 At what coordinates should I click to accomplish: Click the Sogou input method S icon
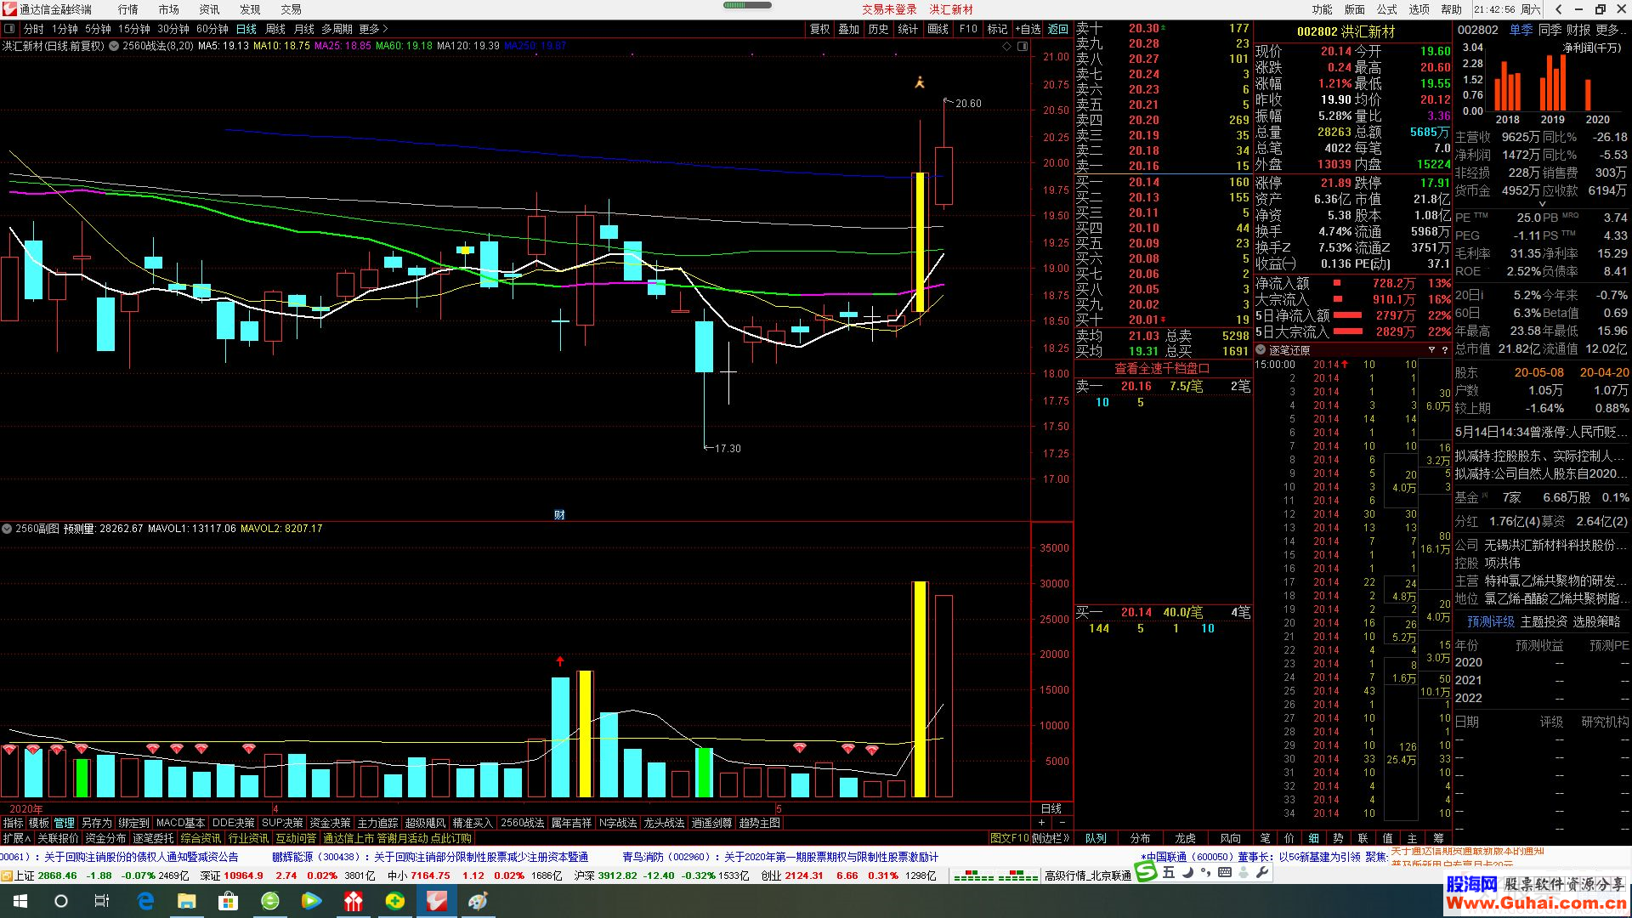1147,872
